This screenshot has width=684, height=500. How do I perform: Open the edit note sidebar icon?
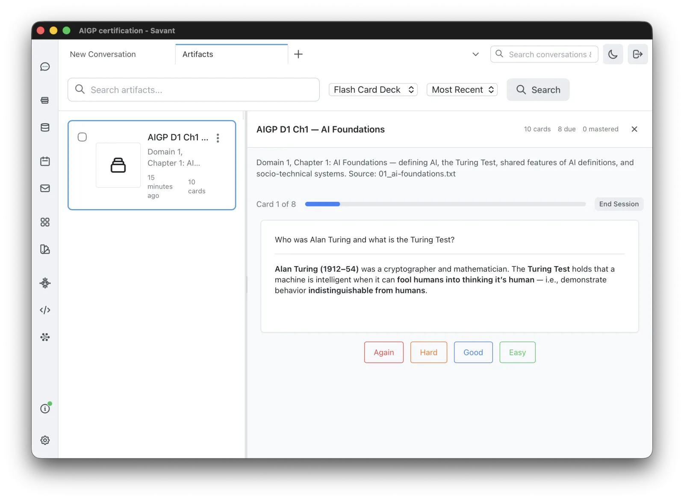pyautogui.click(x=45, y=249)
